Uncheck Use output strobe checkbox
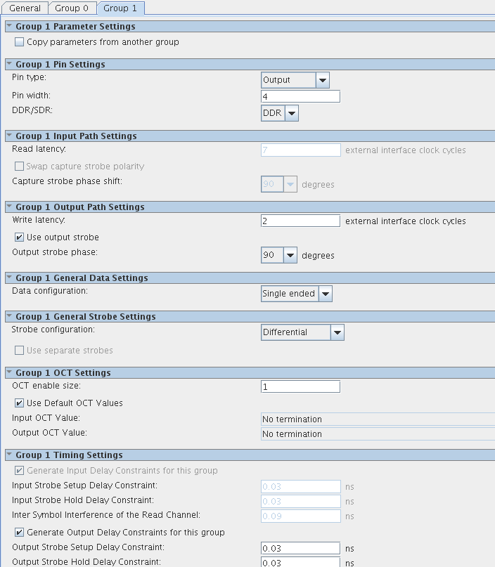 pyautogui.click(x=19, y=237)
